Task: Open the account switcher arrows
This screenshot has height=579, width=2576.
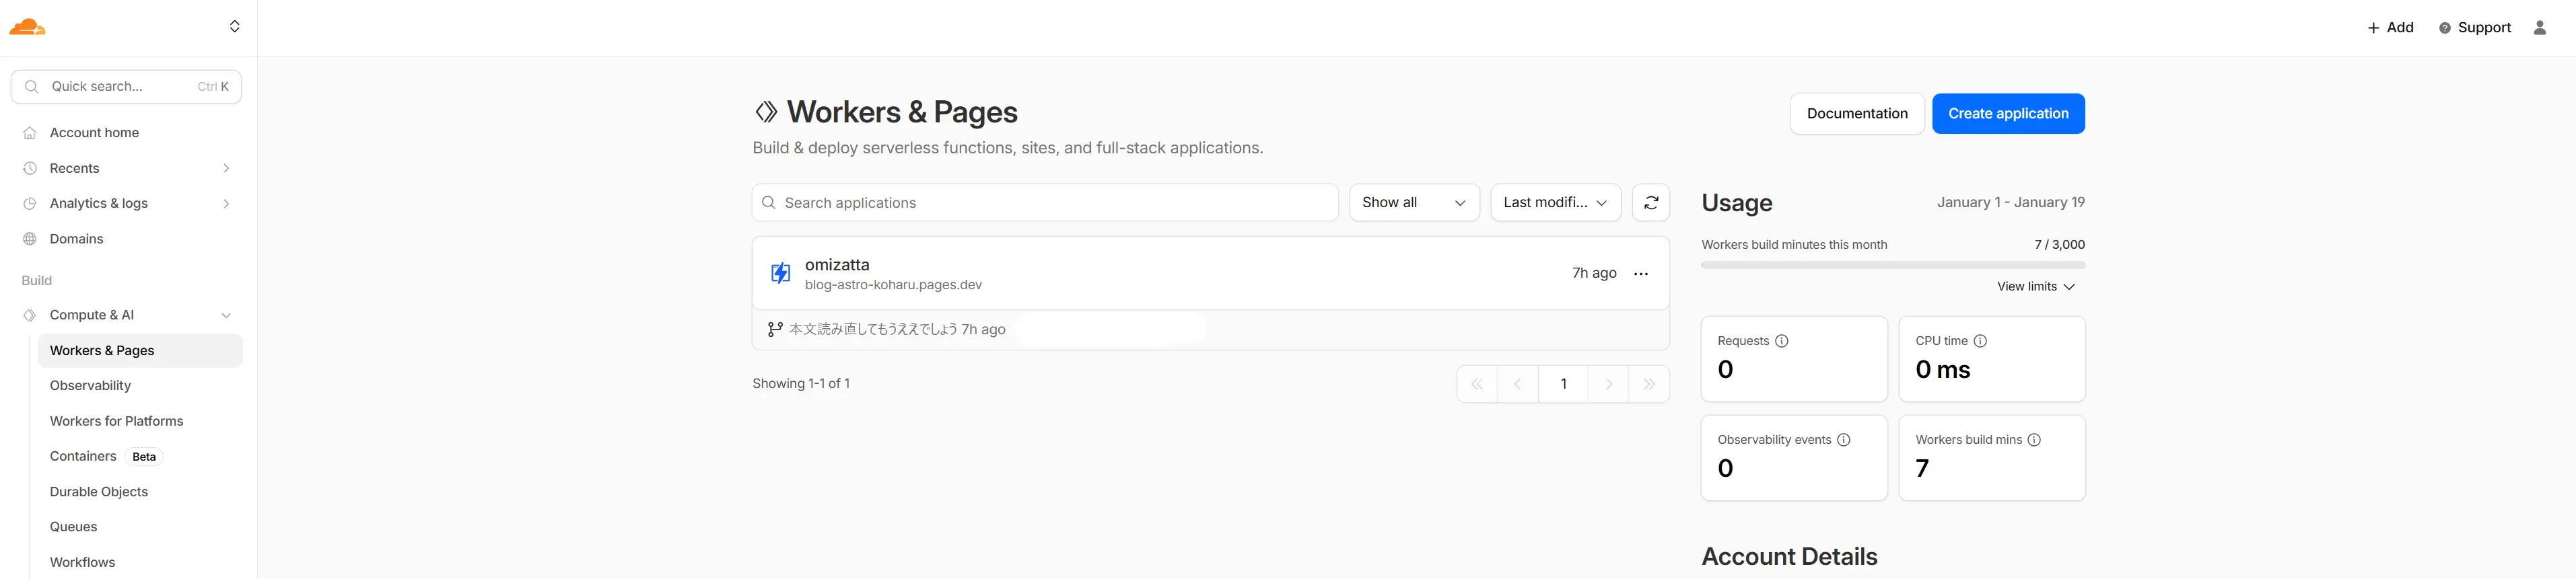Action: (x=234, y=27)
